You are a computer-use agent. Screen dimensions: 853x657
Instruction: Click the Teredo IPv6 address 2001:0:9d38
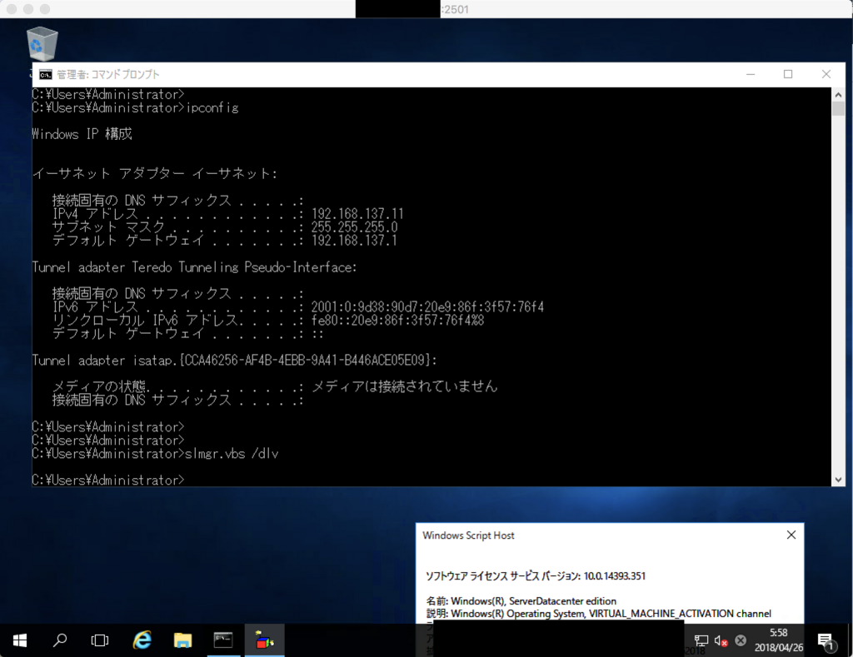(x=427, y=306)
